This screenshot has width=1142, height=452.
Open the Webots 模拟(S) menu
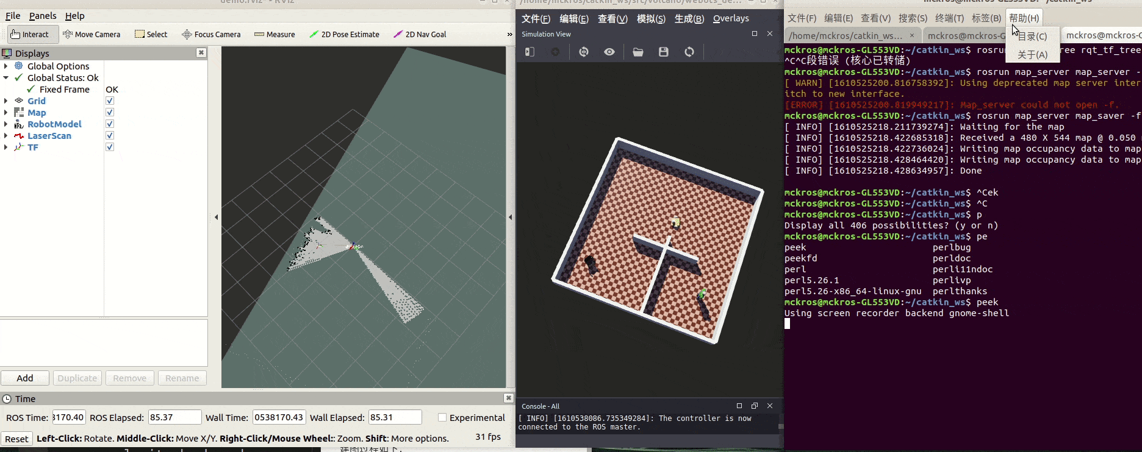coord(651,19)
